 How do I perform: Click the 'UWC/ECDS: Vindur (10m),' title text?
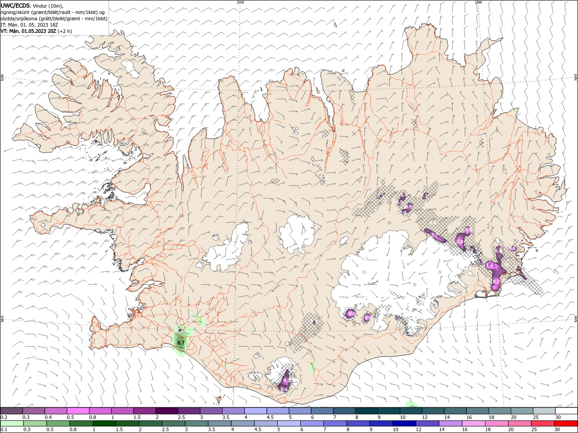pyautogui.click(x=32, y=5)
